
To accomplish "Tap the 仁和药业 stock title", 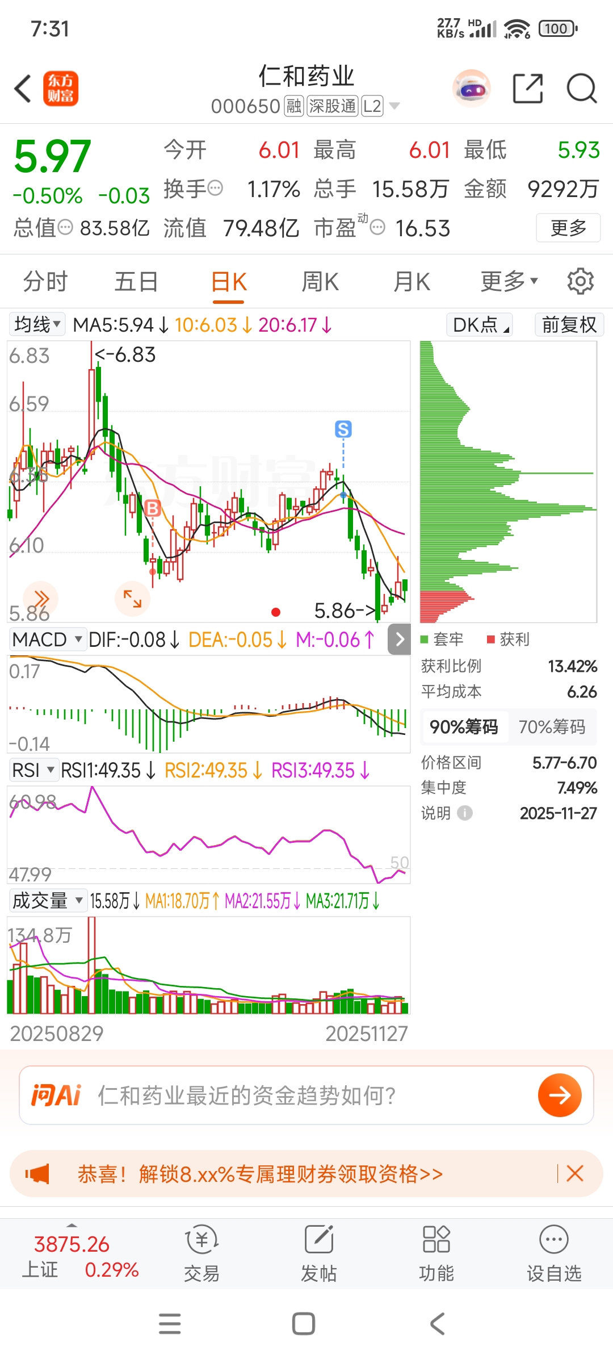I will point(306,76).
